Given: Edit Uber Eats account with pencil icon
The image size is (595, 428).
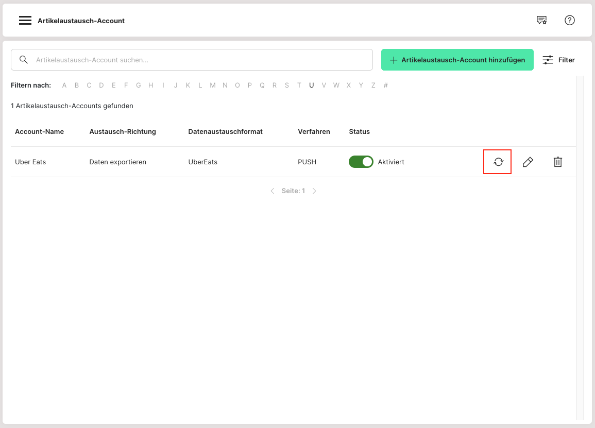Looking at the screenshot, I should click(528, 162).
